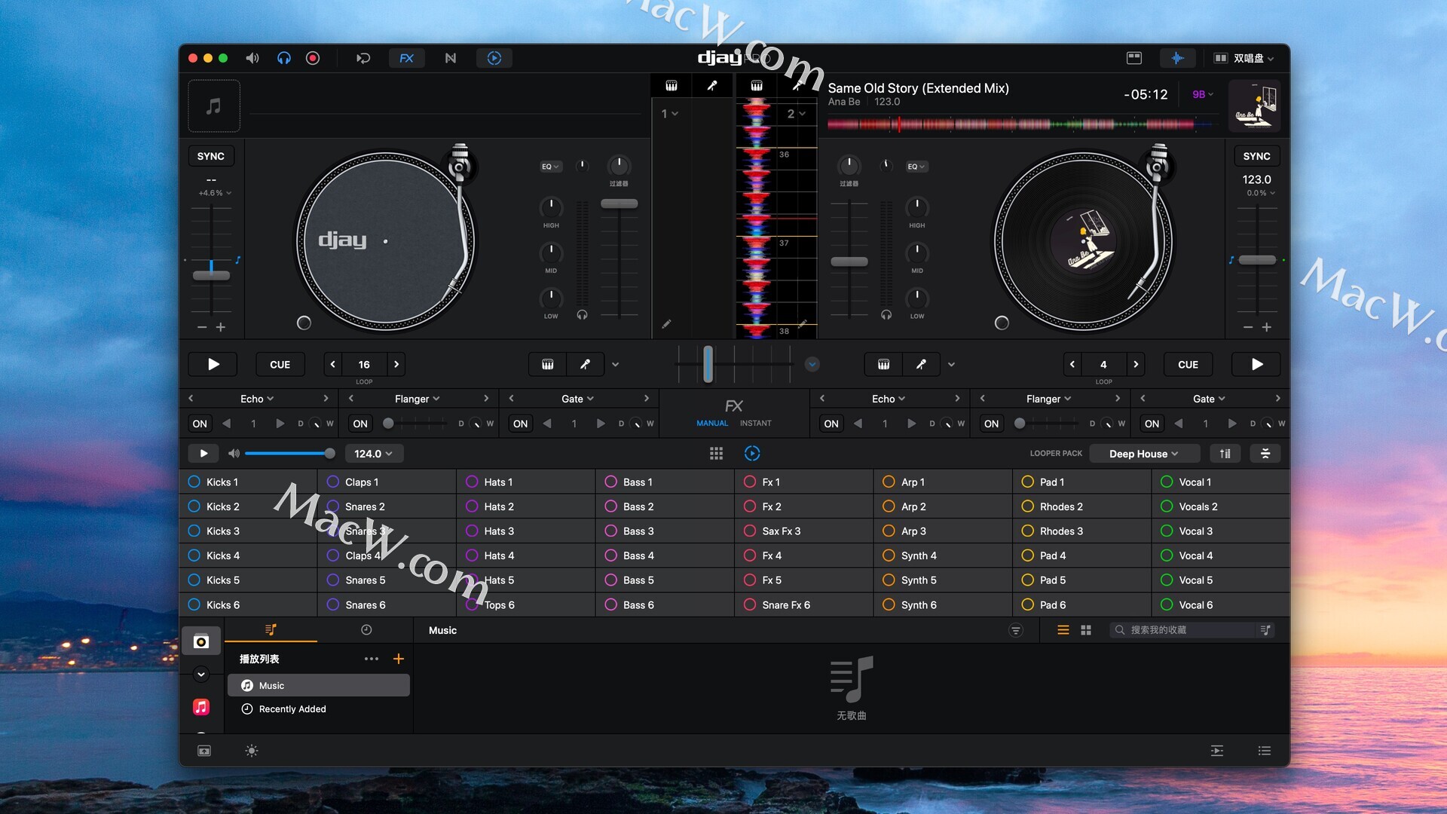Expand the crossfader options chevron
The height and width of the screenshot is (814, 1447).
tap(812, 365)
